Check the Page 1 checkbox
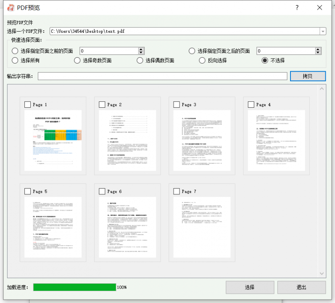335x303 pixels. [28, 104]
